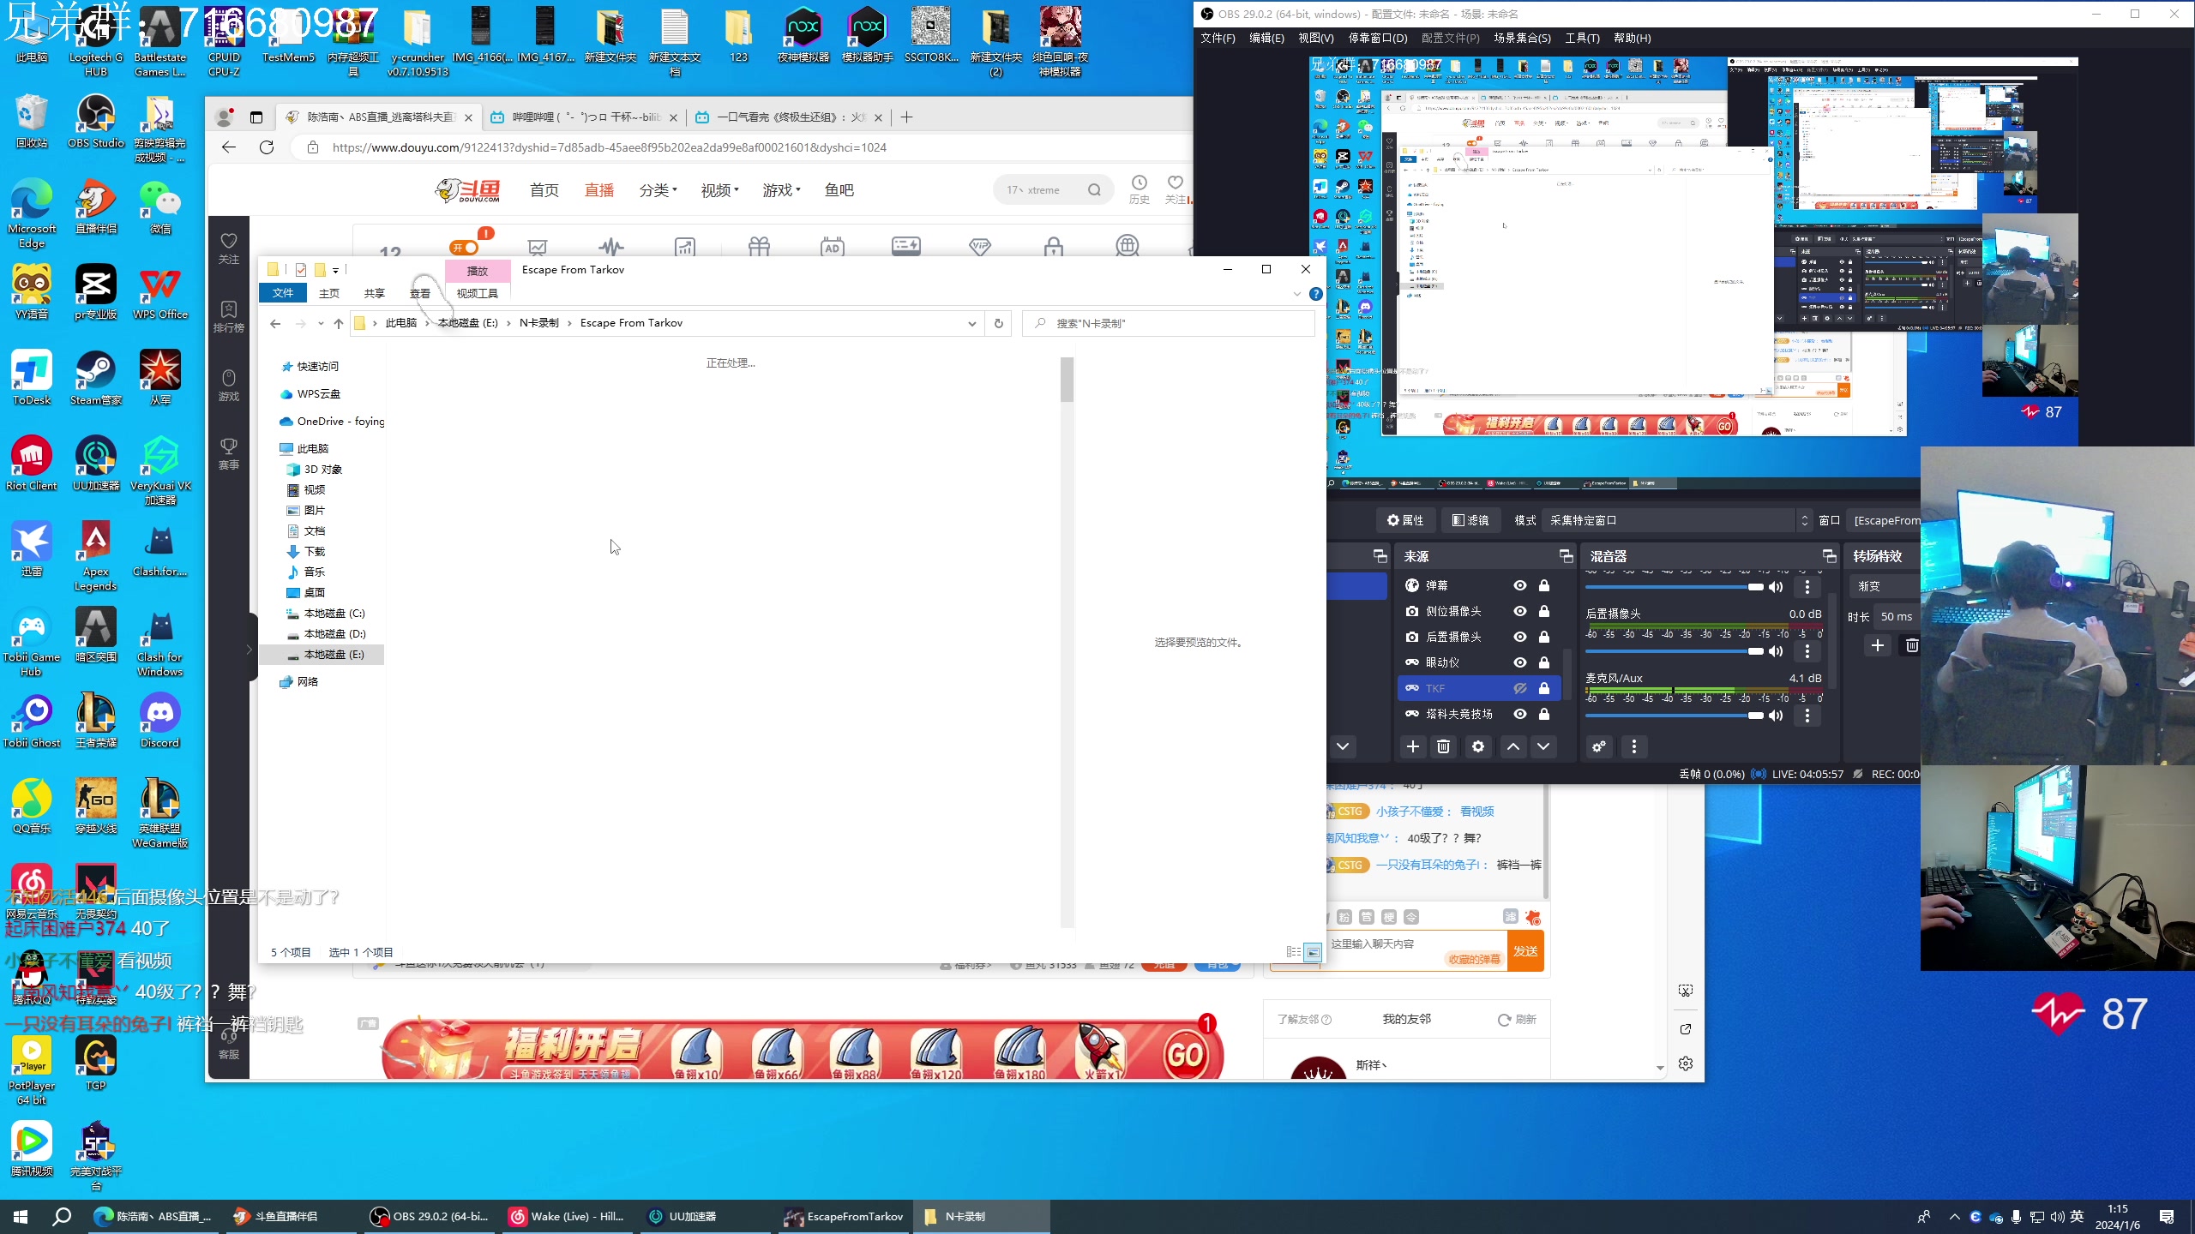The image size is (2195, 1234).
Task: Hide the 后置摄像头 source
Action: click(x=1520, y=637)
